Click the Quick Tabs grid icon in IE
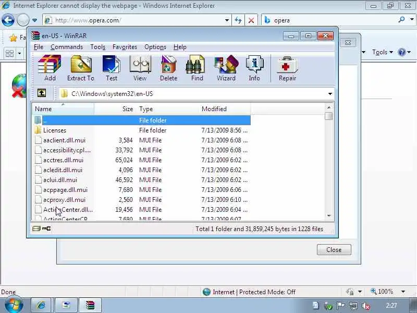This screenshot has width=417, height=313. point(9,54)
